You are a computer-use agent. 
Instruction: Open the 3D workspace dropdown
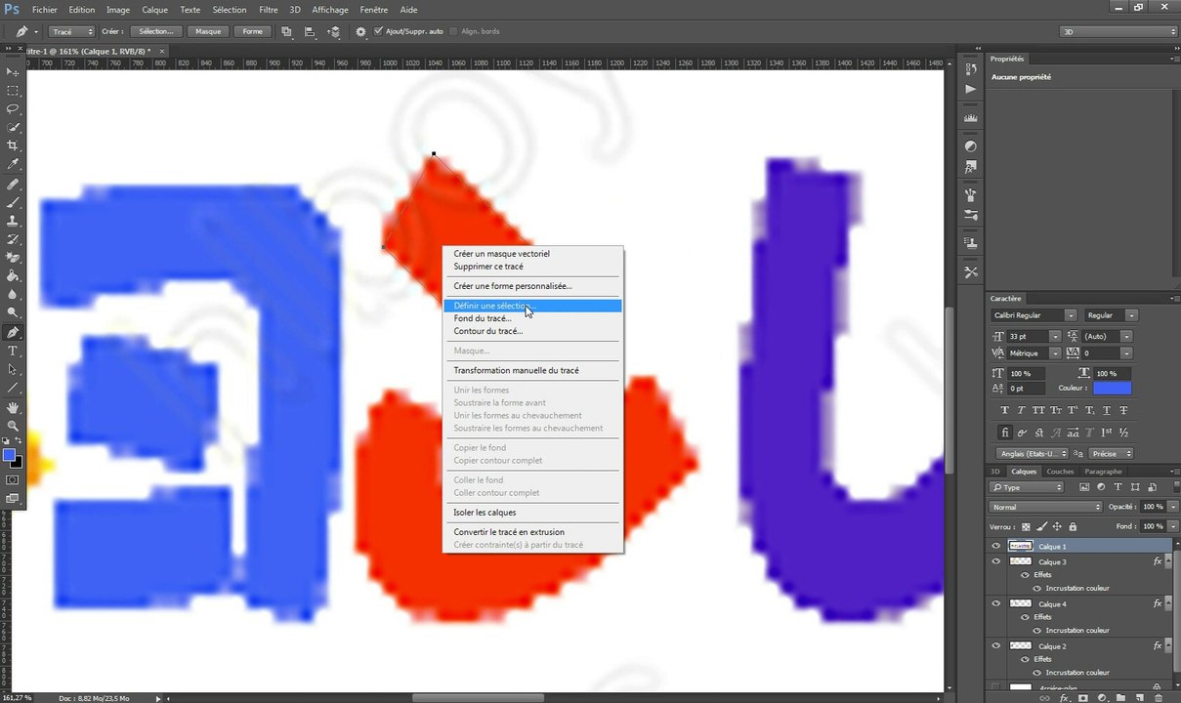tap(1118, 31)
